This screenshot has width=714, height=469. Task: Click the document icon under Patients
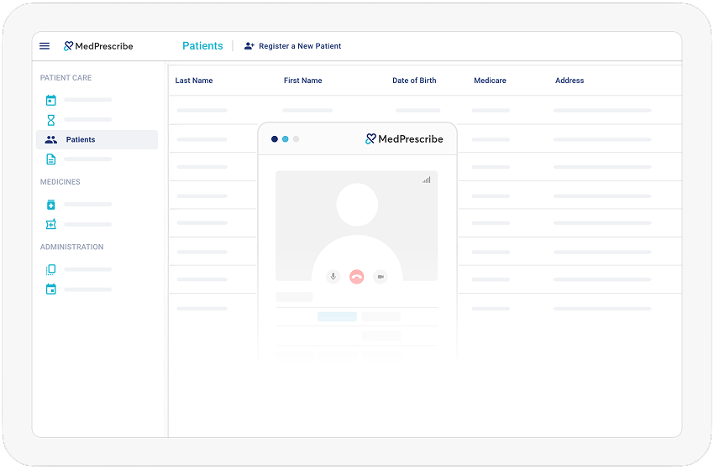(50, 159)
